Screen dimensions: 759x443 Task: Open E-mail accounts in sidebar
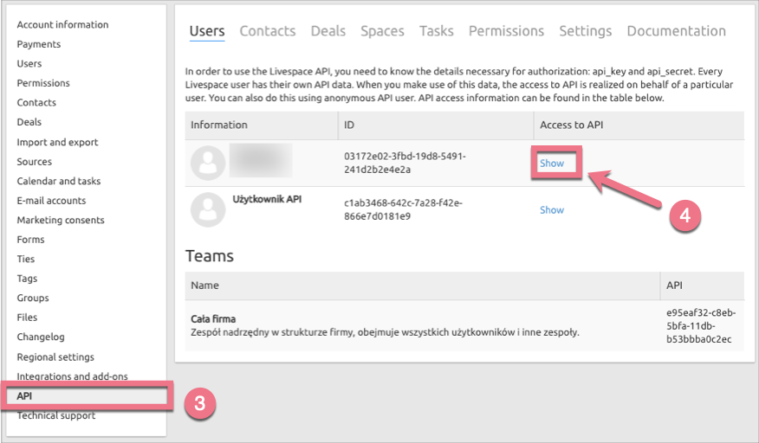(x=51, y=201)
